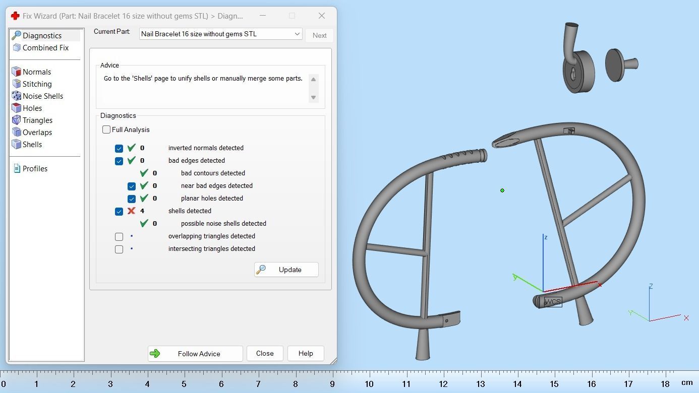Select the Overlaps page icon
Viewport: 699px width, 393px height.
tap(17, 132)
